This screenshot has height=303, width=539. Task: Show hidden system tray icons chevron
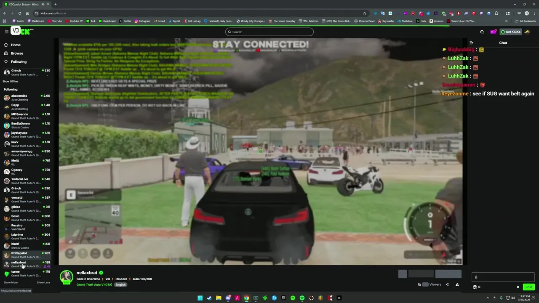click(x=488, y=298)
